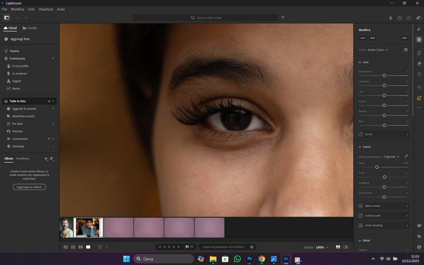This screenshot has height=265, width=424.
Task: Select the Healing eraser tool
Action: (x=419, y=64)
